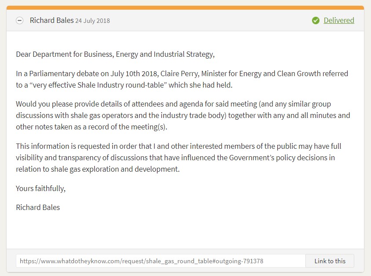Open the Delivered status link
The height and width of the screenshot is (276, 371).
(338, 20)
